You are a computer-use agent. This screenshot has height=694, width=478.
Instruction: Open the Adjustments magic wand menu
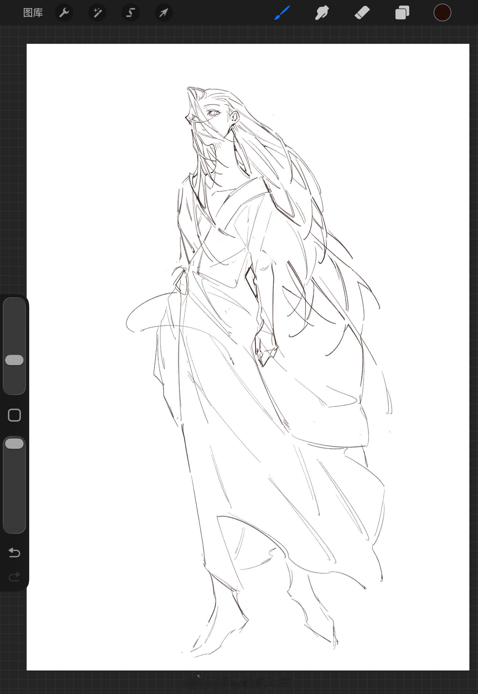coord(97,13)
